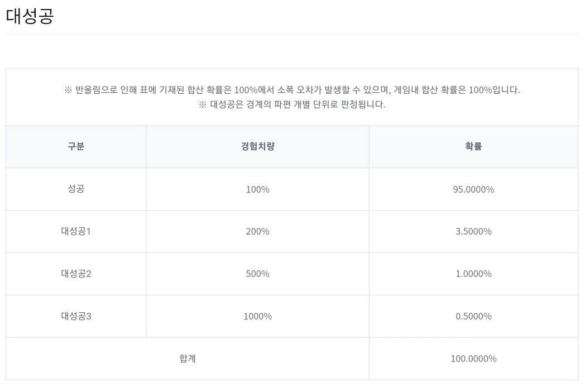Select the 대성공1 row label
This screenshot has width=585, height=391.
click(x=76, y=231)
